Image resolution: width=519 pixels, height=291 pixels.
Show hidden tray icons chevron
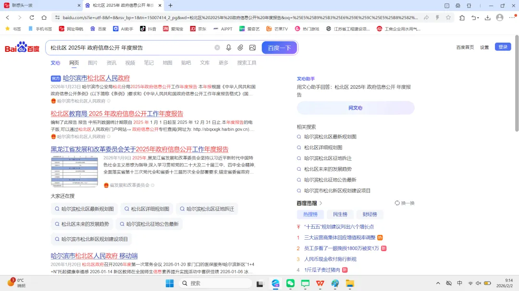tap(438, 283)
